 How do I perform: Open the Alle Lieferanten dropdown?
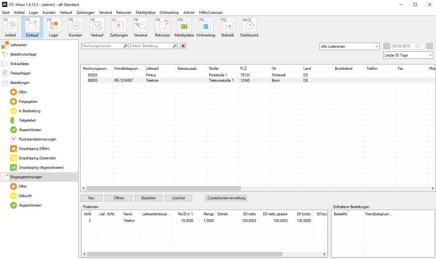[349, 46]
